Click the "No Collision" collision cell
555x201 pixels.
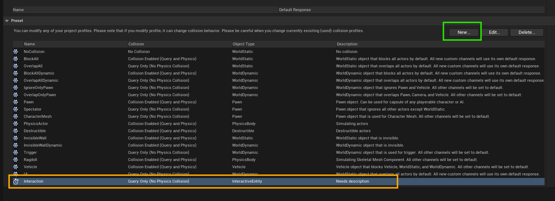139,52
